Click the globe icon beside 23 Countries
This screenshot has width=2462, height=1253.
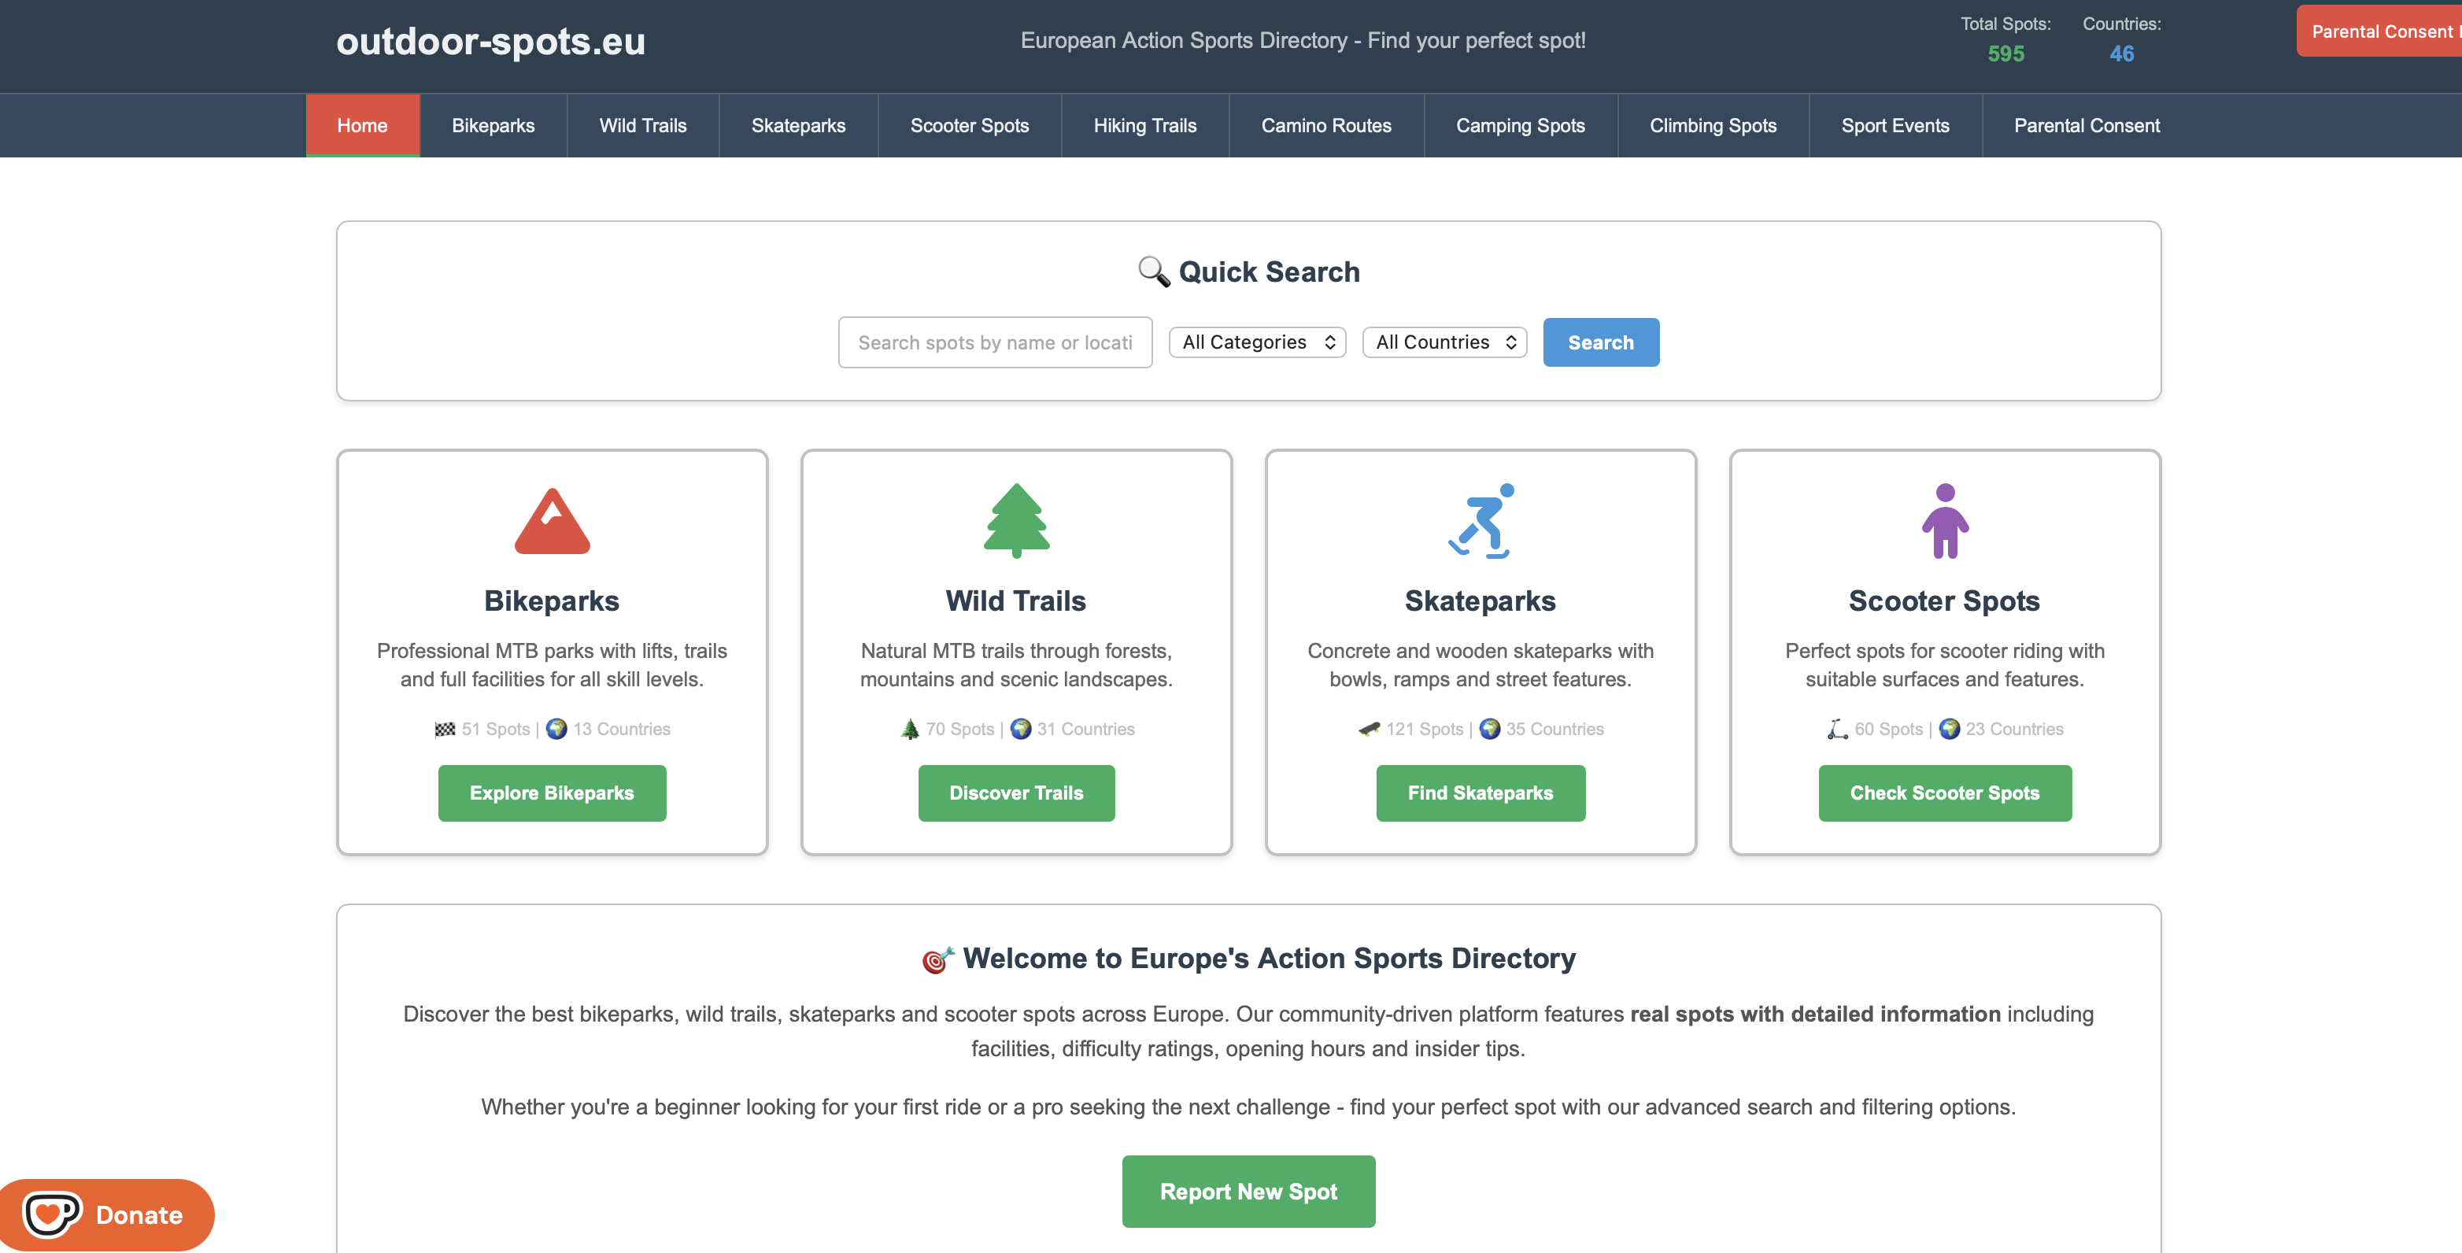1950,730
